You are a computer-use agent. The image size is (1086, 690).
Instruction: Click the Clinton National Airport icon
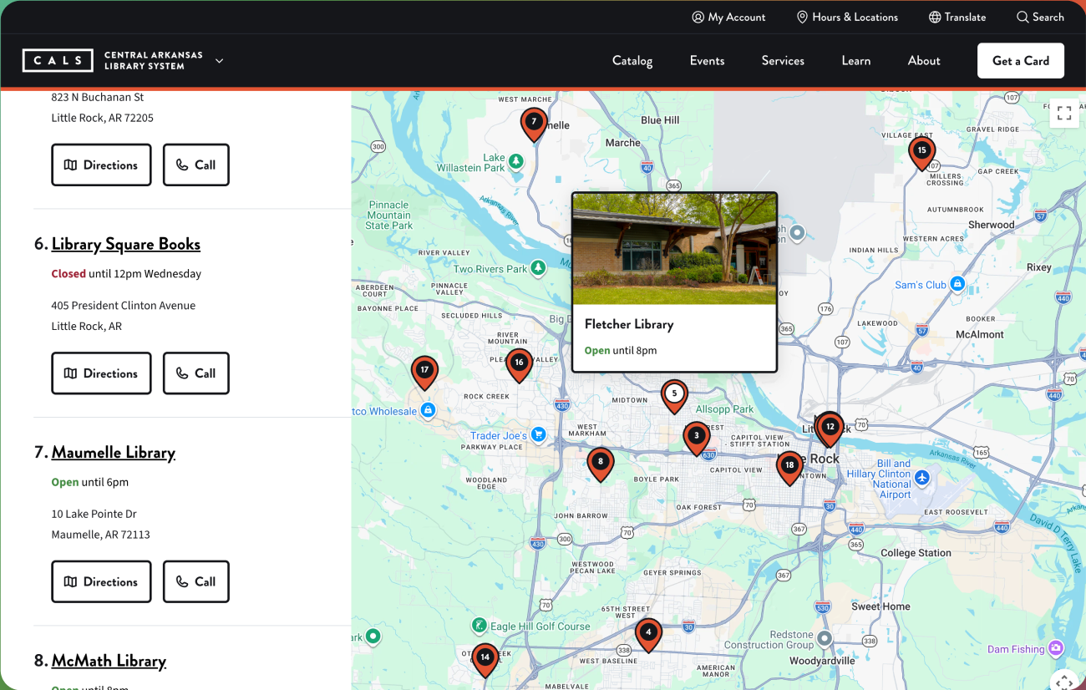pyautogui.click(x=921, y=478)
